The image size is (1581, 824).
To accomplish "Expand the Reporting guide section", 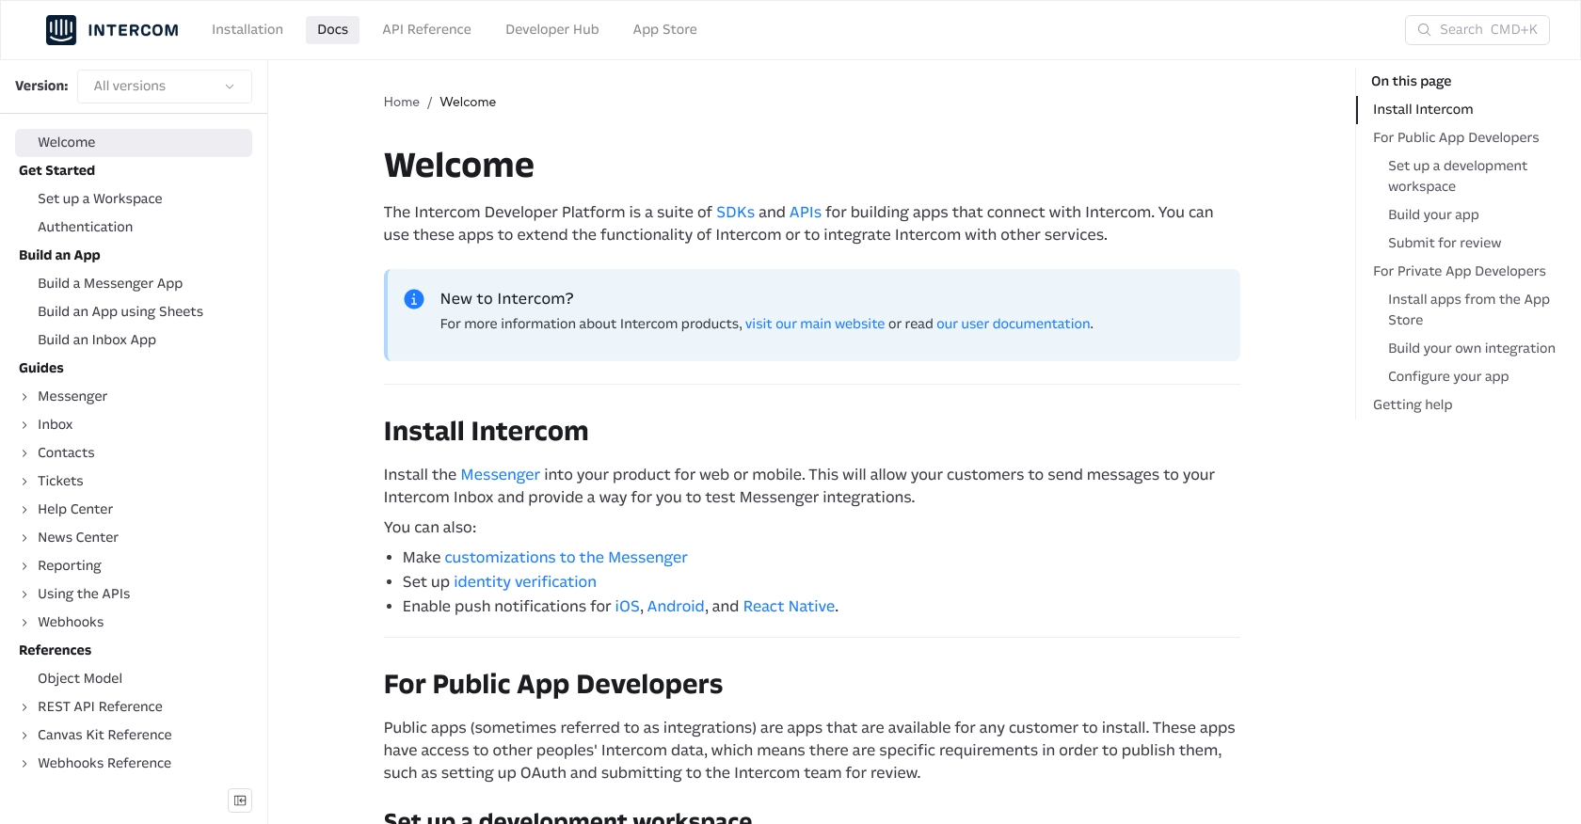I will click(x=24, y=566).
